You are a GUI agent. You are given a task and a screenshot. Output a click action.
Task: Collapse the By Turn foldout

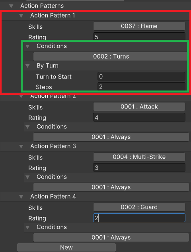[x=27, y=66]
